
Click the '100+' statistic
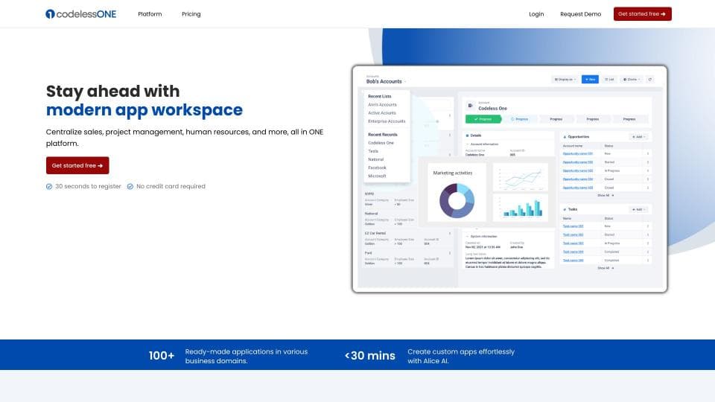(x=162, y=356)
